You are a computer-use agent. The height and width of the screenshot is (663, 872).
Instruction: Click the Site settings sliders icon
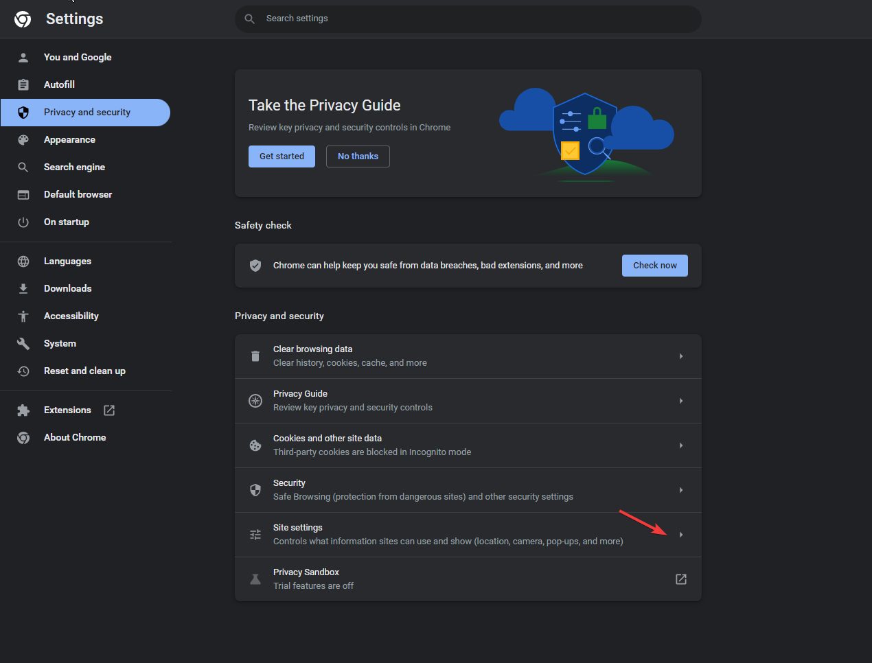coord(255,535)
